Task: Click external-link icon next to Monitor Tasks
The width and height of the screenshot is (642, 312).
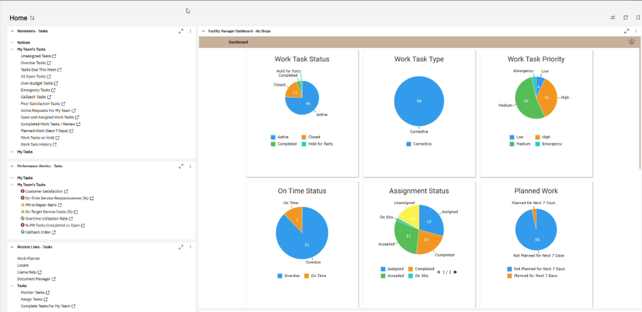Action: [48, 292]
